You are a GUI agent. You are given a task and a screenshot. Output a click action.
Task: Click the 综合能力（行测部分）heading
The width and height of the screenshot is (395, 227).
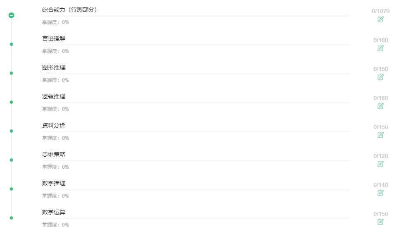(x=69, y=10)
